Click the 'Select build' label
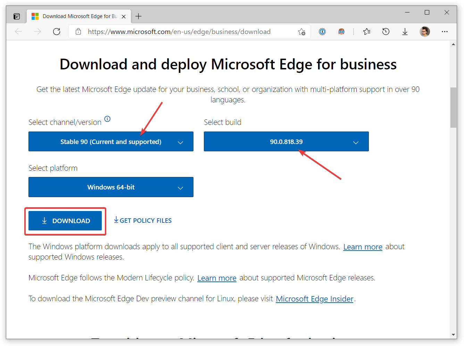The height and width of the screenshot is (346, 464). tap(223, 122)
